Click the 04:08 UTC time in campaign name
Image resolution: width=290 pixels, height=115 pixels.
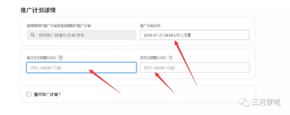click(172, 35)
